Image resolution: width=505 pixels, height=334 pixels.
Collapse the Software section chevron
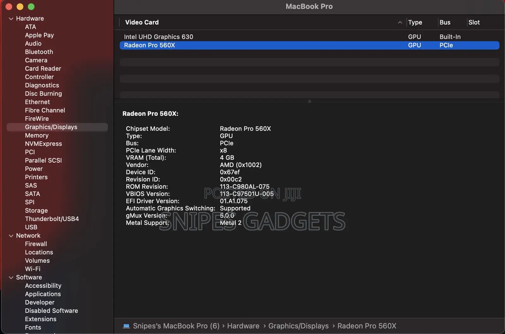[11, 277]
